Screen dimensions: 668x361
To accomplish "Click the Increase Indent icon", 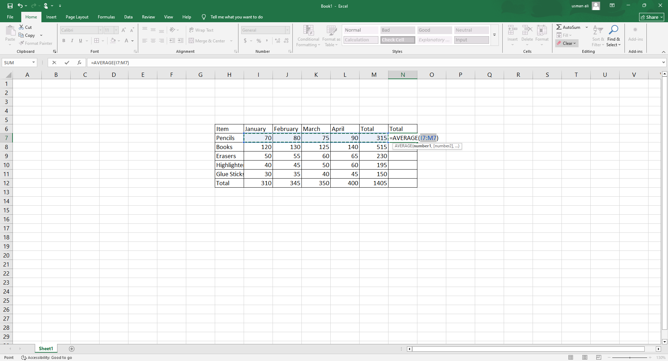I will coord(181,41).
